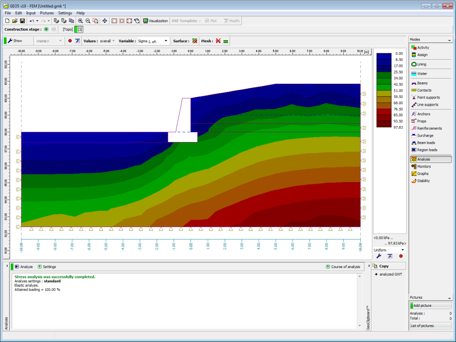456x342 pixels.
Task: Activate the Zoom In tool
Action: tap(81, 20)
